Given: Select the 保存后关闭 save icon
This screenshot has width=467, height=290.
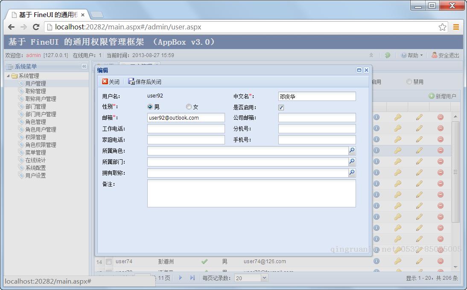Looking at the screenshot, I should 131,81.
